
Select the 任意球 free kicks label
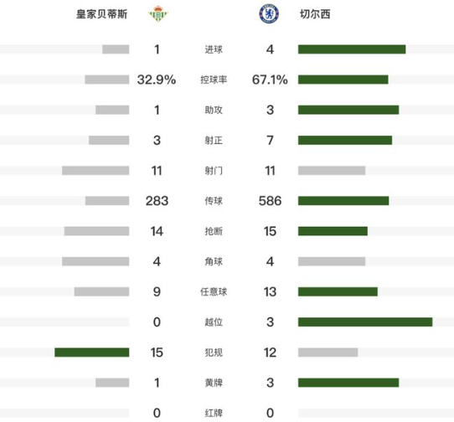coord(214,291)
